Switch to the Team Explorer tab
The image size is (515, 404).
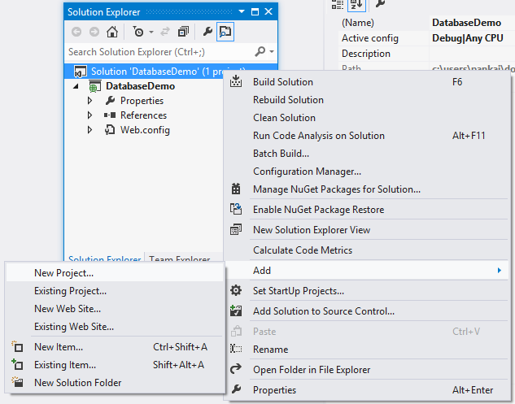pos(180,258)
